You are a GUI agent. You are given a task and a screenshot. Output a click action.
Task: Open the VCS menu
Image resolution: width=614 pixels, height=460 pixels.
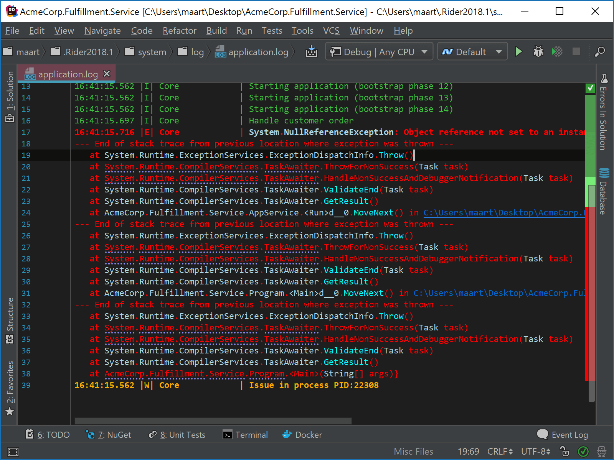coord(331,31)
